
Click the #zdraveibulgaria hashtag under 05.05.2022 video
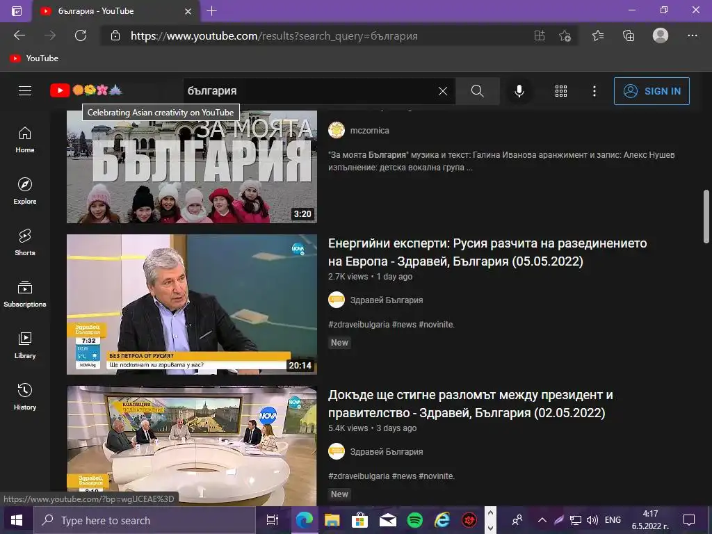coord(359,325)
